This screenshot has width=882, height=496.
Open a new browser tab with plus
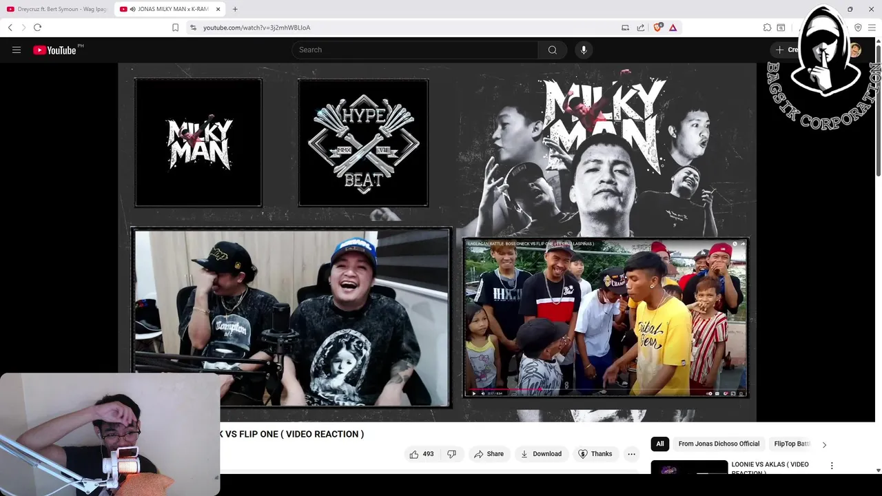235,9
